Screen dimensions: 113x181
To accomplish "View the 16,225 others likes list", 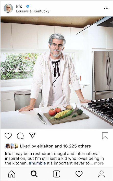I will pyautogui.click(x=77, y=146).
